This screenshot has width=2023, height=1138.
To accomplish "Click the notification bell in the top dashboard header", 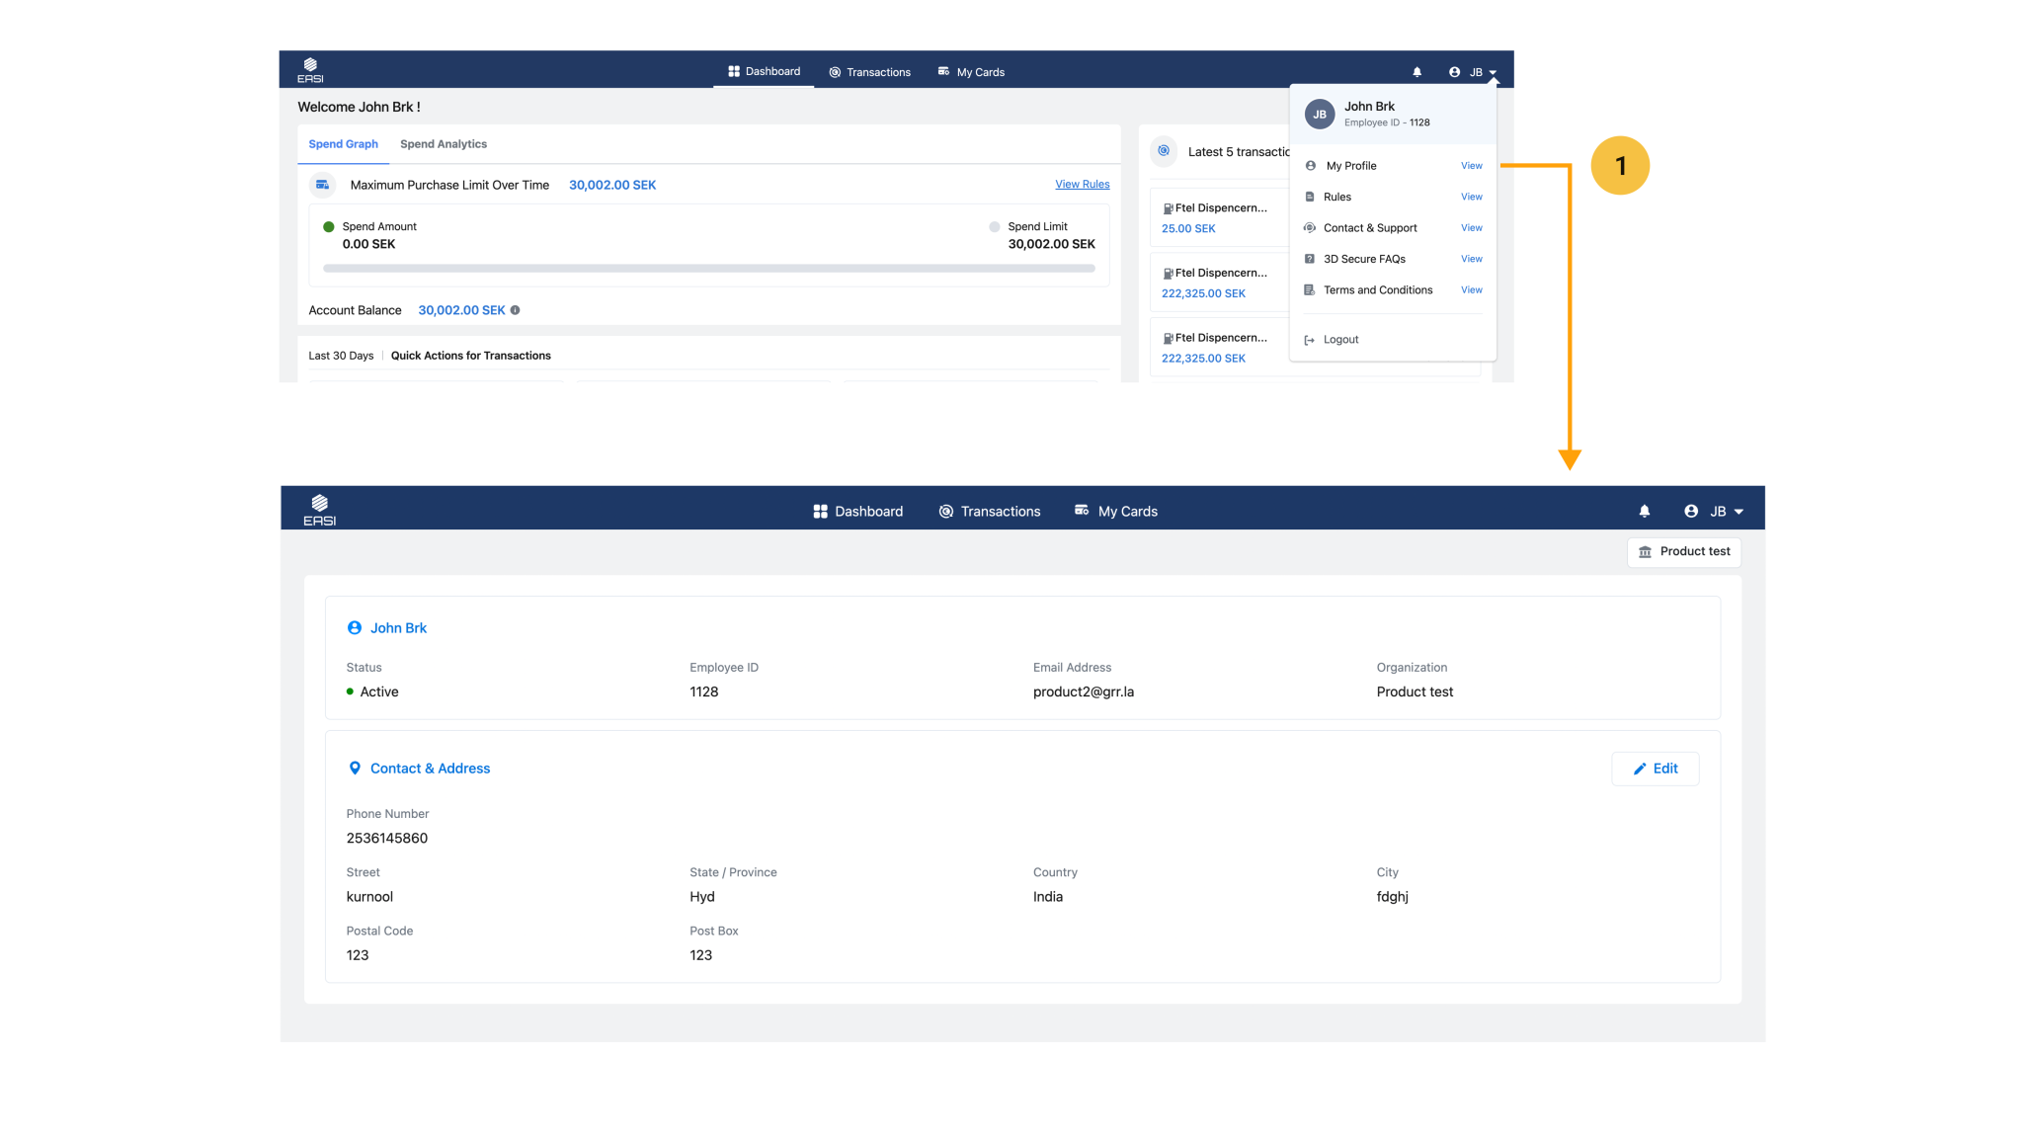I will pos(1416,72).
